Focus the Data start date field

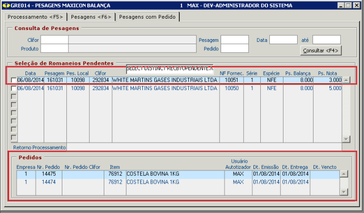point(283,40)
